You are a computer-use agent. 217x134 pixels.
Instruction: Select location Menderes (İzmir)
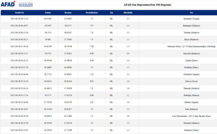pos(191,130)
